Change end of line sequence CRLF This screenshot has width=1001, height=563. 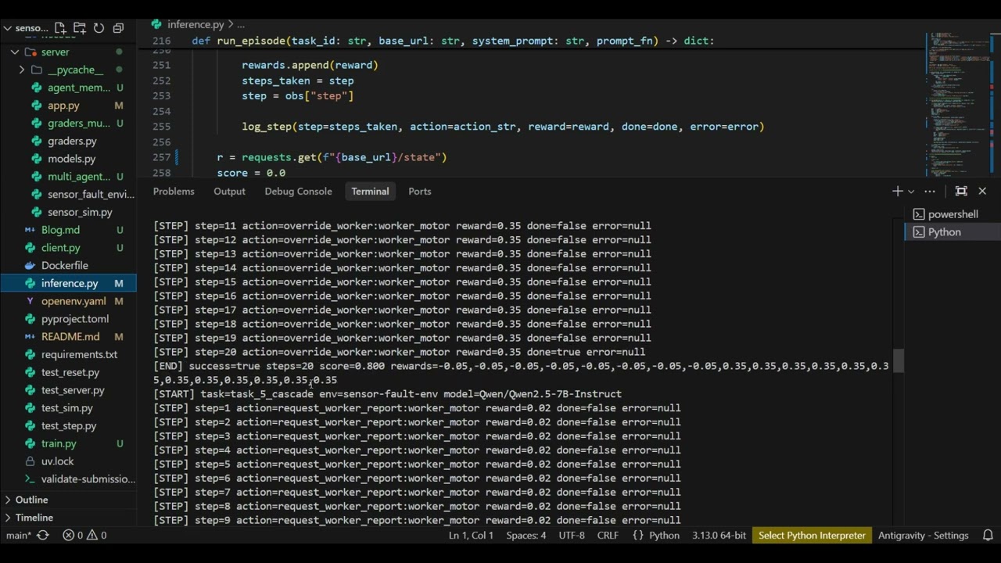(608, 536)
